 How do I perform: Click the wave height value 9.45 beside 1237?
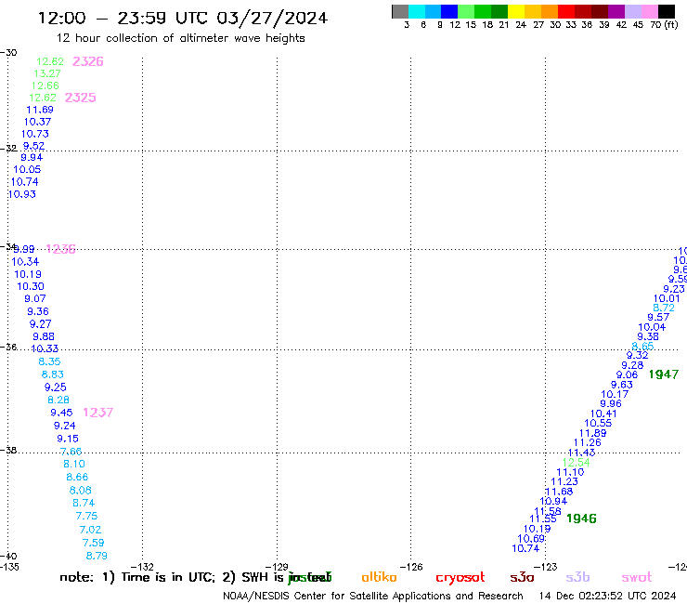[61, 413]
